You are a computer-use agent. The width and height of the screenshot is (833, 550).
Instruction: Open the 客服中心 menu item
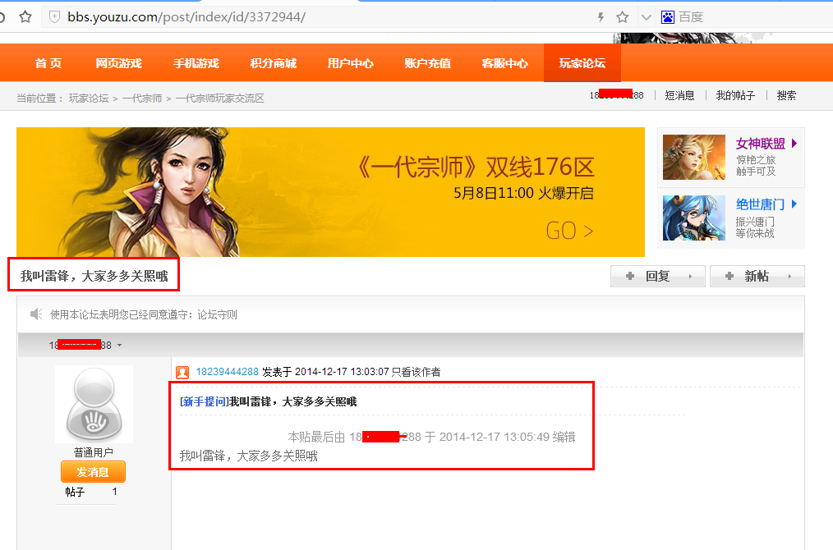point(504,63)
